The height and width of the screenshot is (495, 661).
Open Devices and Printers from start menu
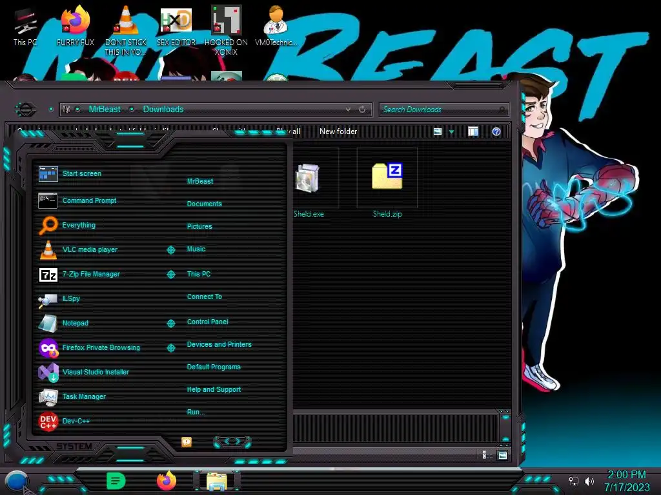(x=219, y=344)
